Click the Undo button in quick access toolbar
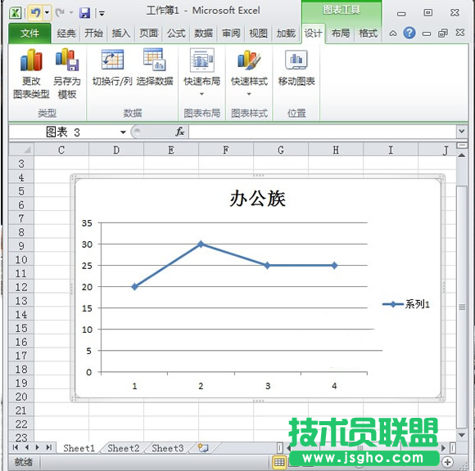This screenshot has width=475, height=471. [36, 13]
